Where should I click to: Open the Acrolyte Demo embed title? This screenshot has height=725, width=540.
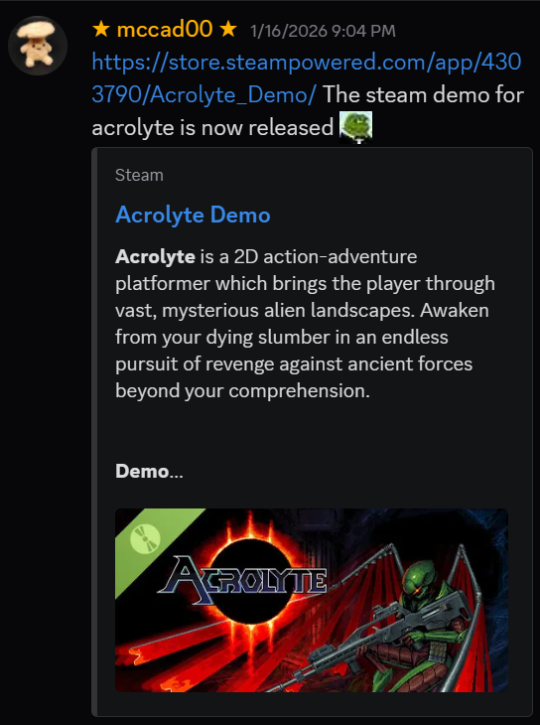click(193, 215)
